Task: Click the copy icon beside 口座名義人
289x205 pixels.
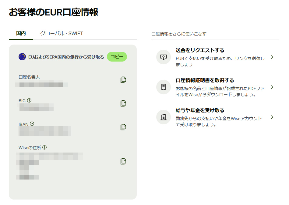Action: [x=123, y=79]
